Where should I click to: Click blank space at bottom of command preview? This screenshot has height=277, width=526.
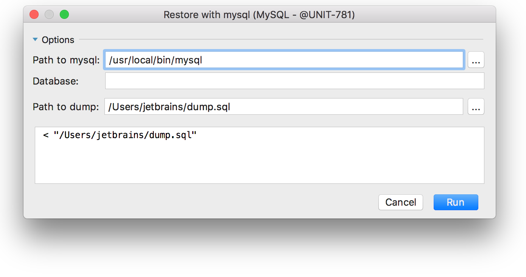pos(259,170)
